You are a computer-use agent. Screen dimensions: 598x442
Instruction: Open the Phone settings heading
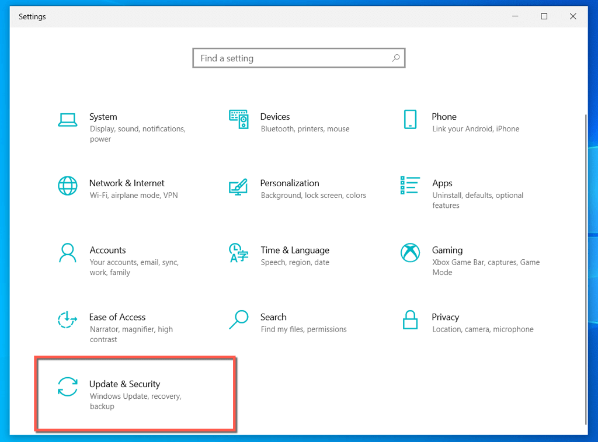tap(444, 117)
